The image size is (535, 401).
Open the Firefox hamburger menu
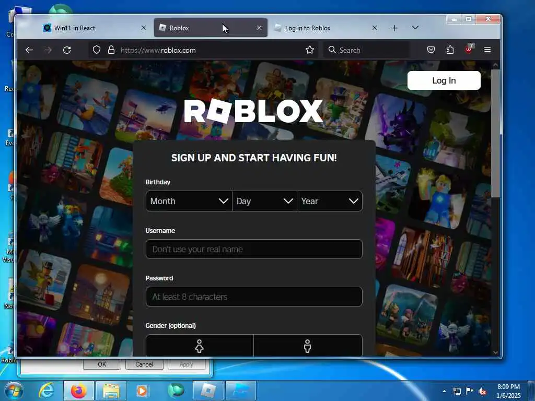pyautogui.click(x=487, y=50)
